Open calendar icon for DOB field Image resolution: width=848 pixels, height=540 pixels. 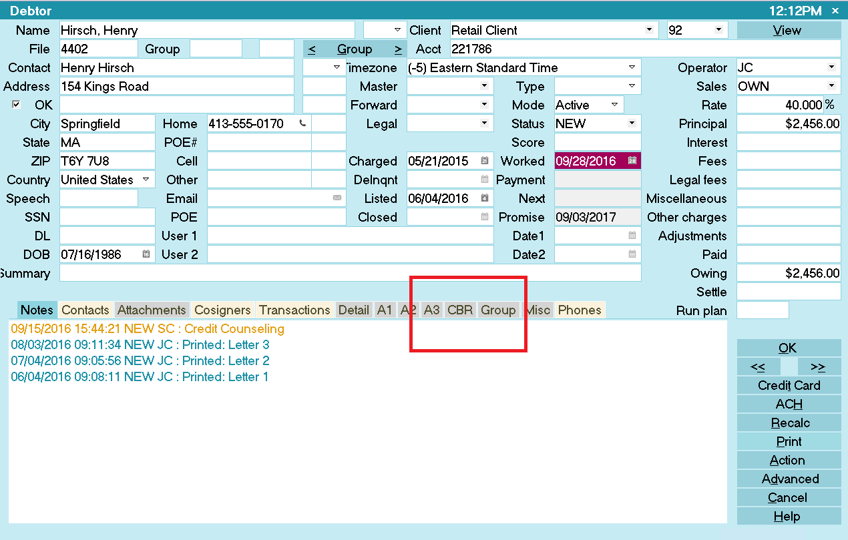pos(146,254)
